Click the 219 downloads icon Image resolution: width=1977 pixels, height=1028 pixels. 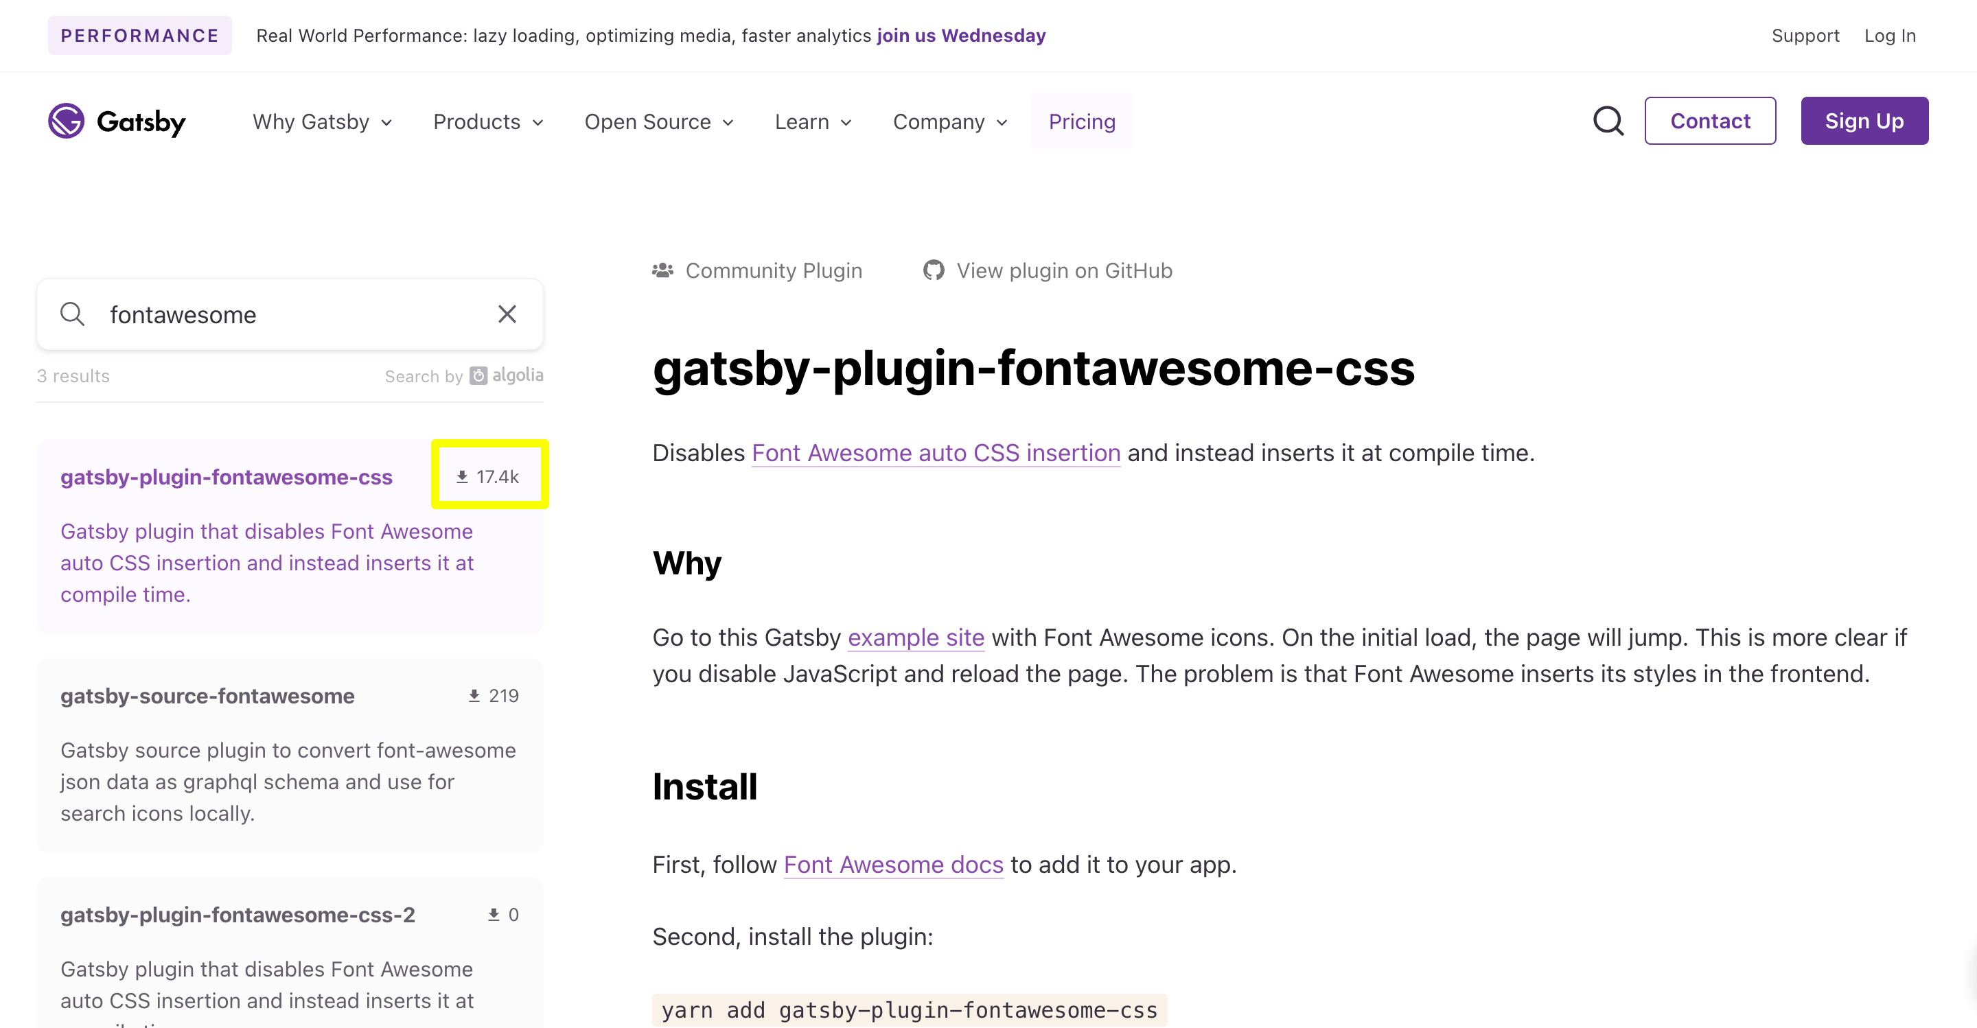(x=474, y=696)
